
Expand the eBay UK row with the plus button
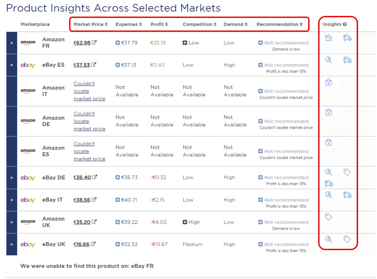point(11,244)
